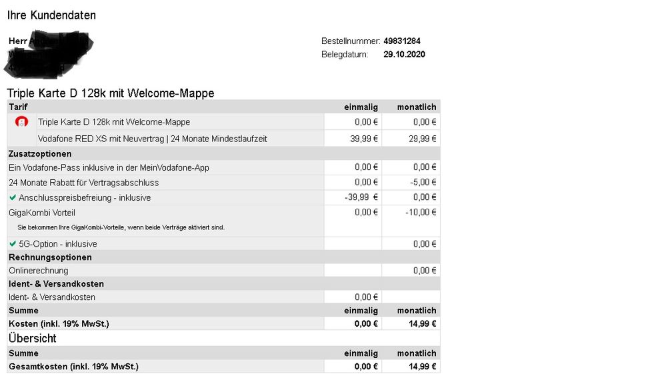The width and height of the screenshot is (666, 384).
Task: Click 'Kosten (inkl. 19% MwSt.)' label
Action: click(x=59, y=324)
